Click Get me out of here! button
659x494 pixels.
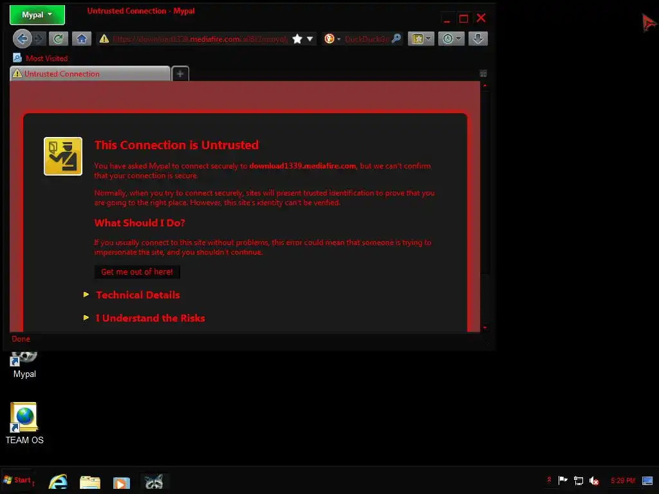(137, 272)
